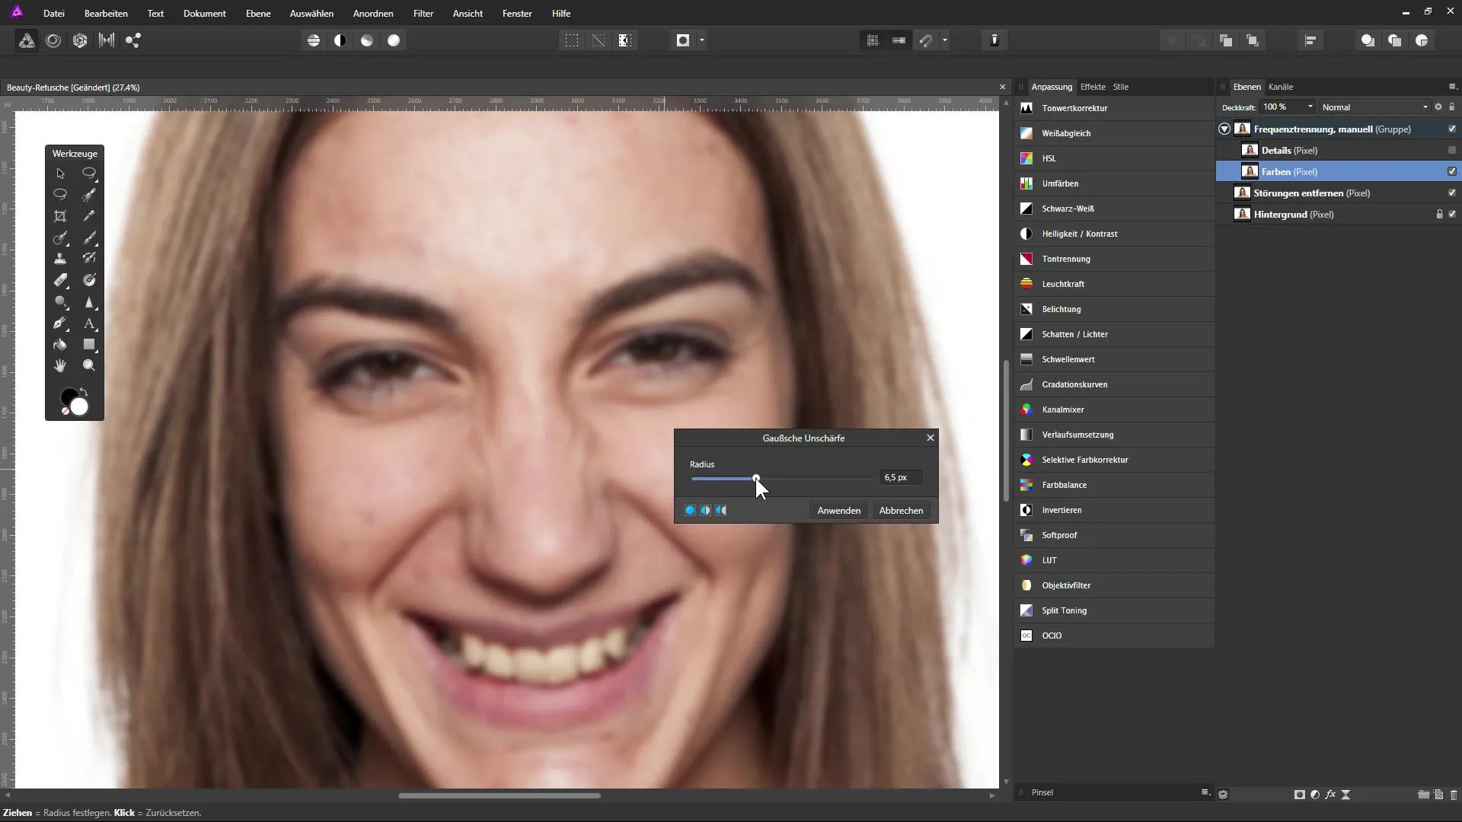This screenshot has width=1462, height=822.
Task: Open Ebenen panel preferences menu
Action: click(1452, 87)
